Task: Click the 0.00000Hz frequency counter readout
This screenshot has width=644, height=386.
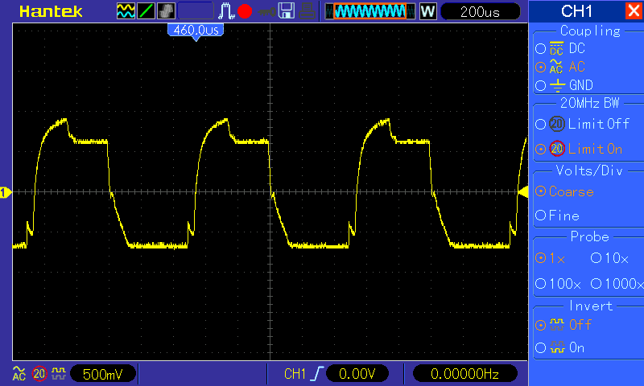Action: (464, 374)
